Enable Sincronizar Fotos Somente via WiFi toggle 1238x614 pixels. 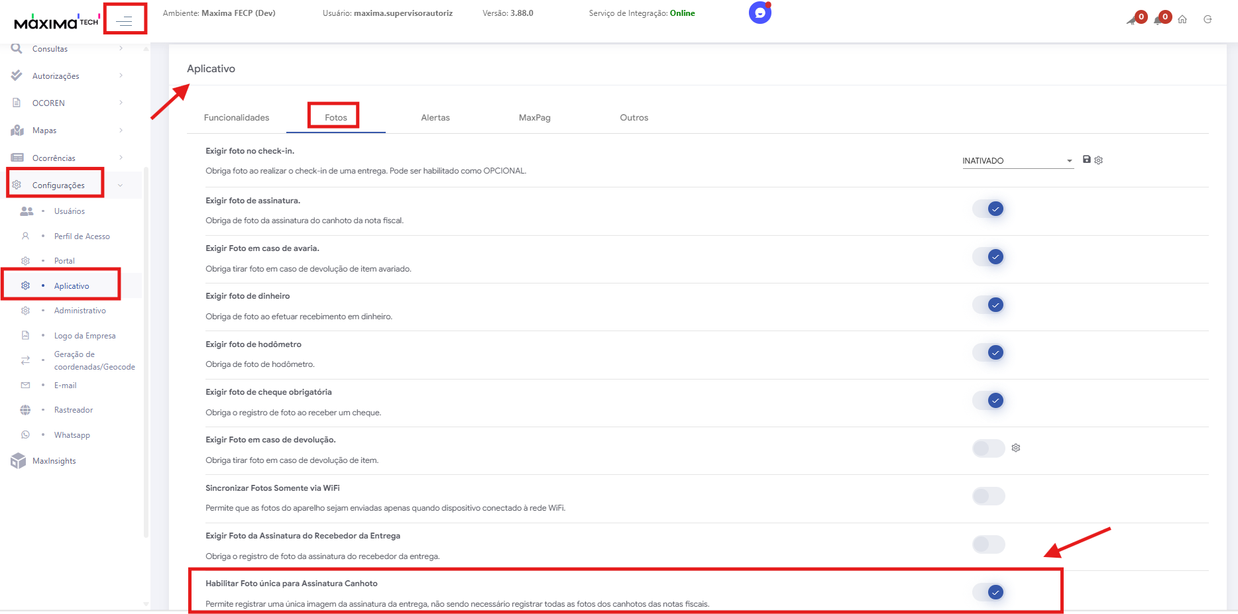989,496
